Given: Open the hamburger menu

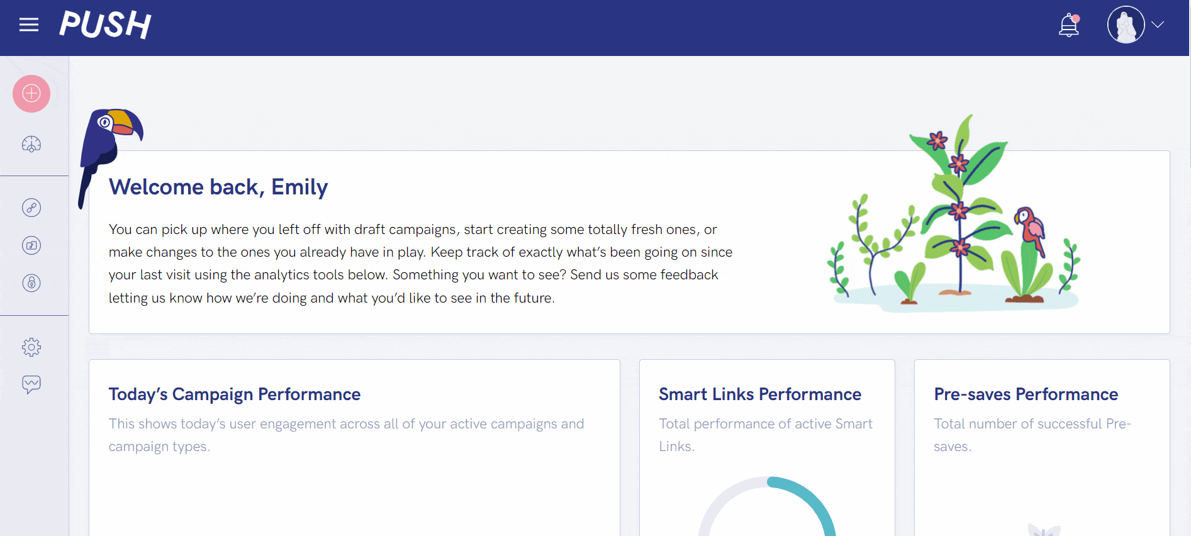Looking at the screenshot, I should click(x=29, y=25).
